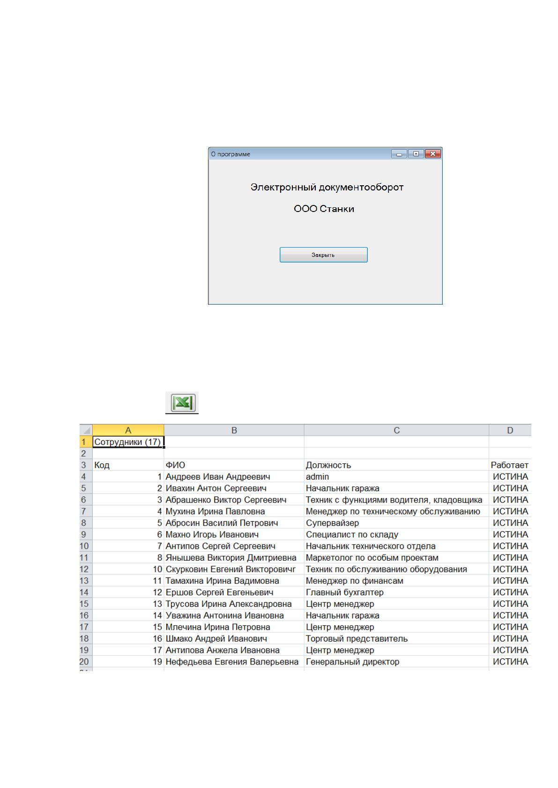Minimize the О программе window
This screenshot has width=558, height=788.
(399, 154)
